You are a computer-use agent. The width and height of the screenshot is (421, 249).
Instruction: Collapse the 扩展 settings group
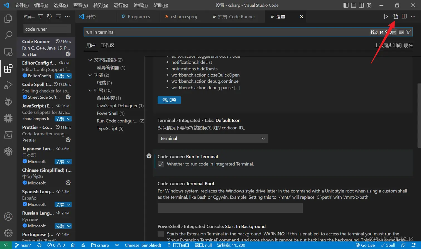coord(90,91)
